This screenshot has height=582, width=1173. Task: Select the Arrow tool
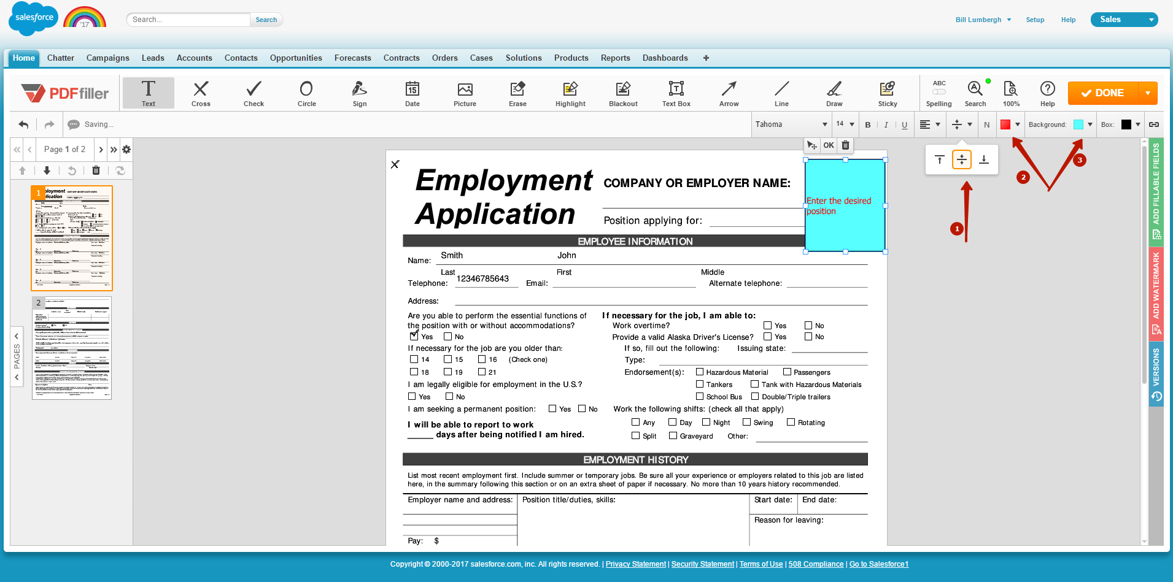[x=729, y=93]
